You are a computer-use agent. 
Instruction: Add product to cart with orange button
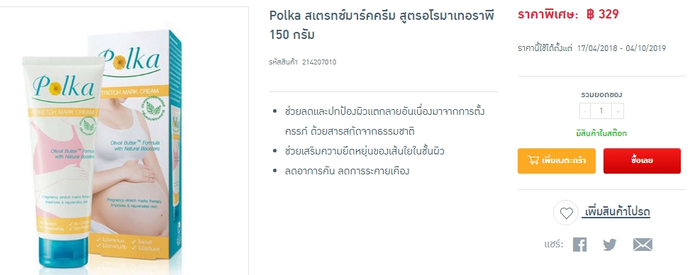(556, 161)
